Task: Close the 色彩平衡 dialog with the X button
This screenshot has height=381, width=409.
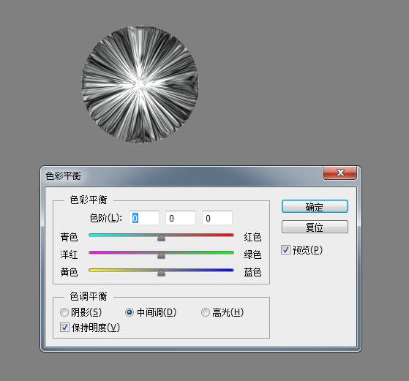Action: pyautogui.click(x=340, y=173)
